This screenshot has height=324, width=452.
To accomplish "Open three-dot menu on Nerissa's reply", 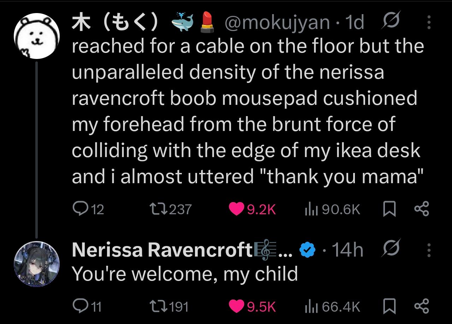I will click(x=429, y=250).
